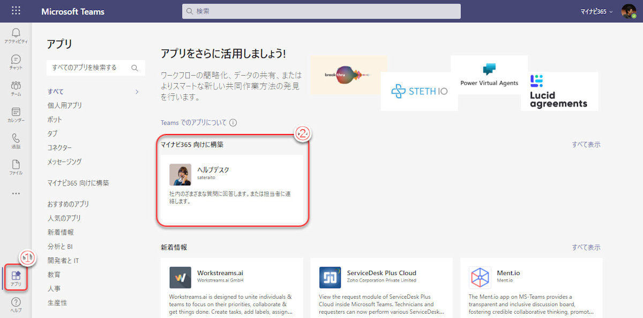643x318 pixels.
Task: Open the Files icon in the sidebar
Action: tap(16, 164)
